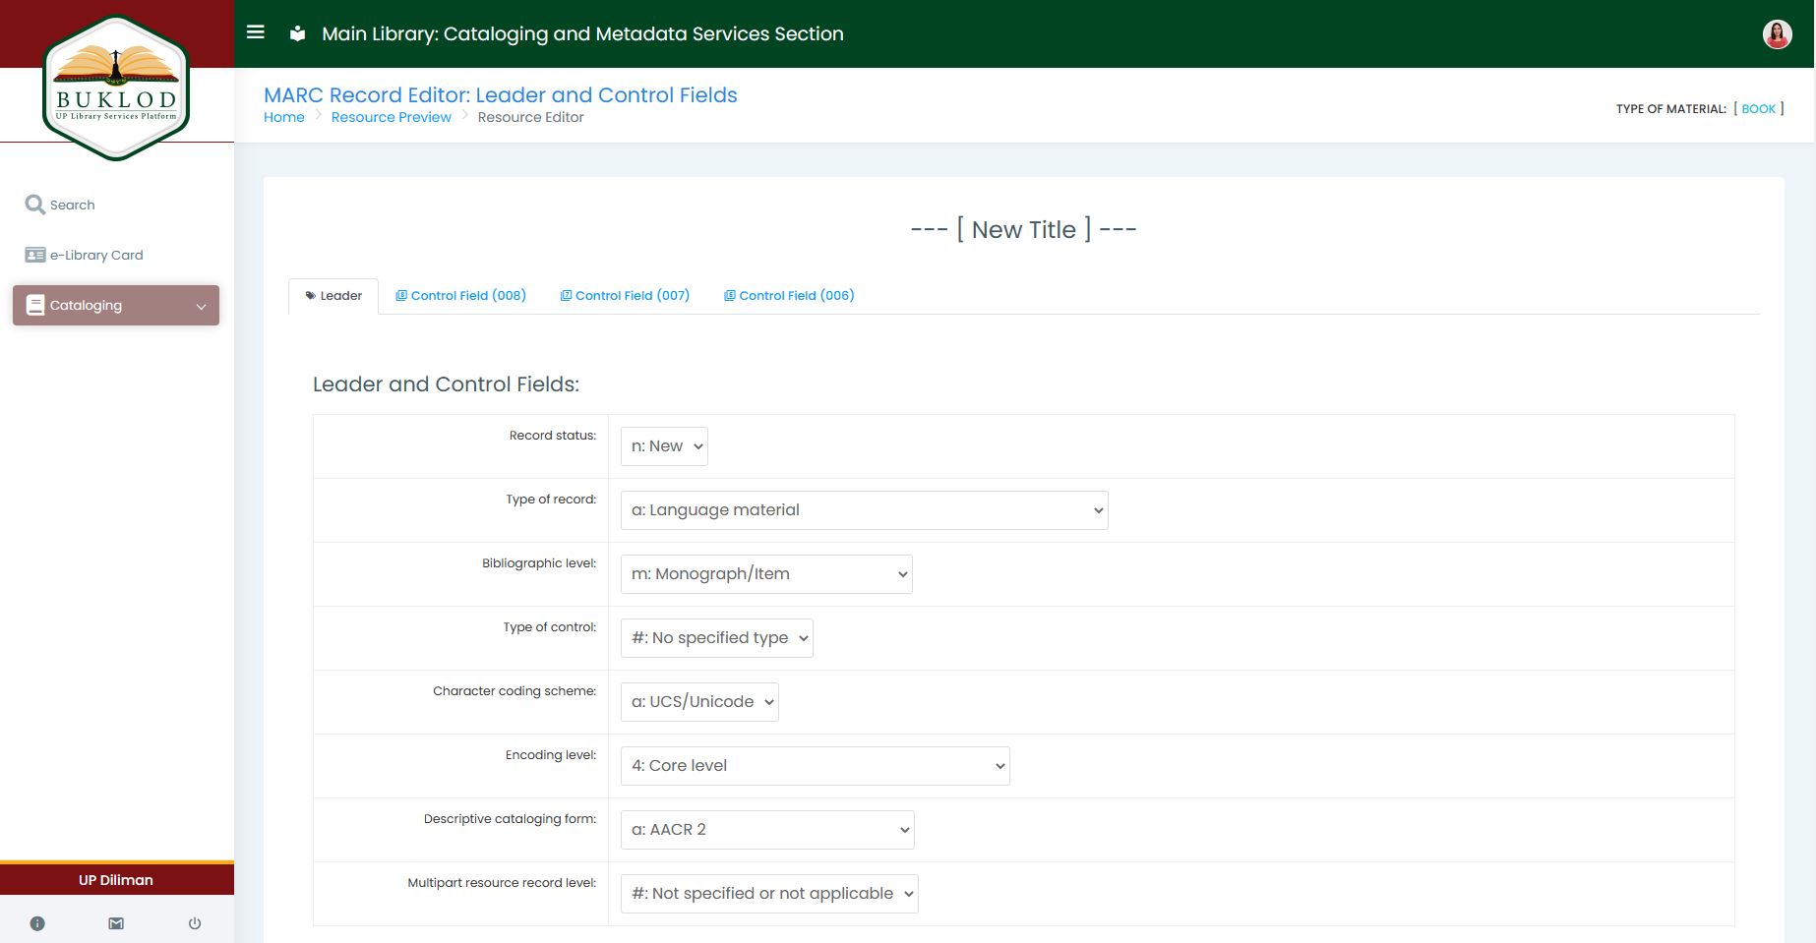The width and height of the screenshot is (1816, 943).
Task: Click the library icon in the top bar
Action: coord(296,32)
